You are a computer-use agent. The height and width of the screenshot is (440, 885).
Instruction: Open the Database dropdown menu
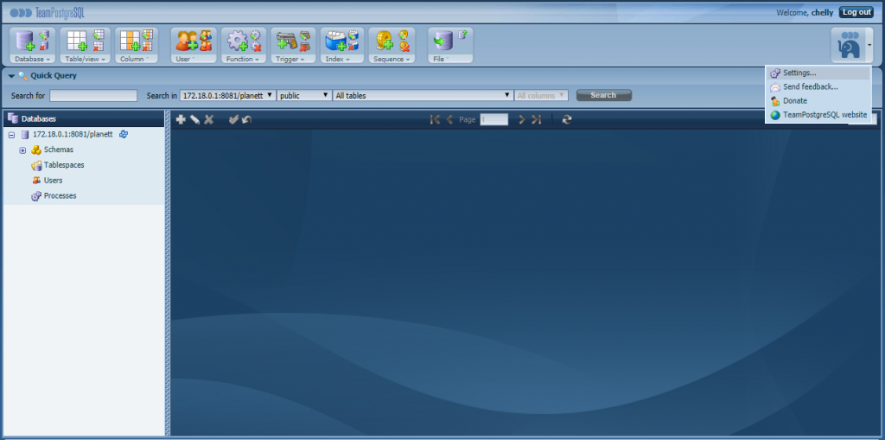coord(32,59)
